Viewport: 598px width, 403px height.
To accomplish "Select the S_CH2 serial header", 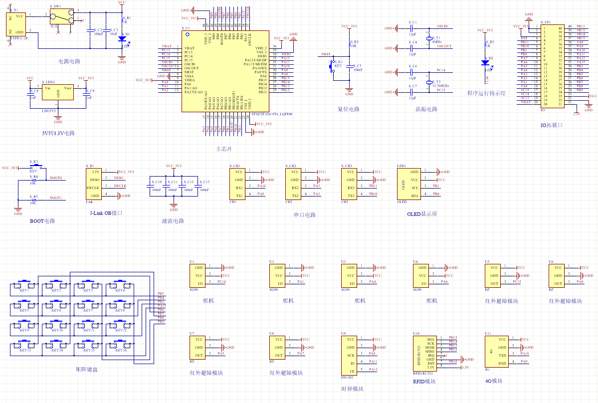I will pyautogui.click(x=293, y=184).
